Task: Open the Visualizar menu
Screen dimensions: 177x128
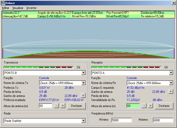Action: (18, 8)
